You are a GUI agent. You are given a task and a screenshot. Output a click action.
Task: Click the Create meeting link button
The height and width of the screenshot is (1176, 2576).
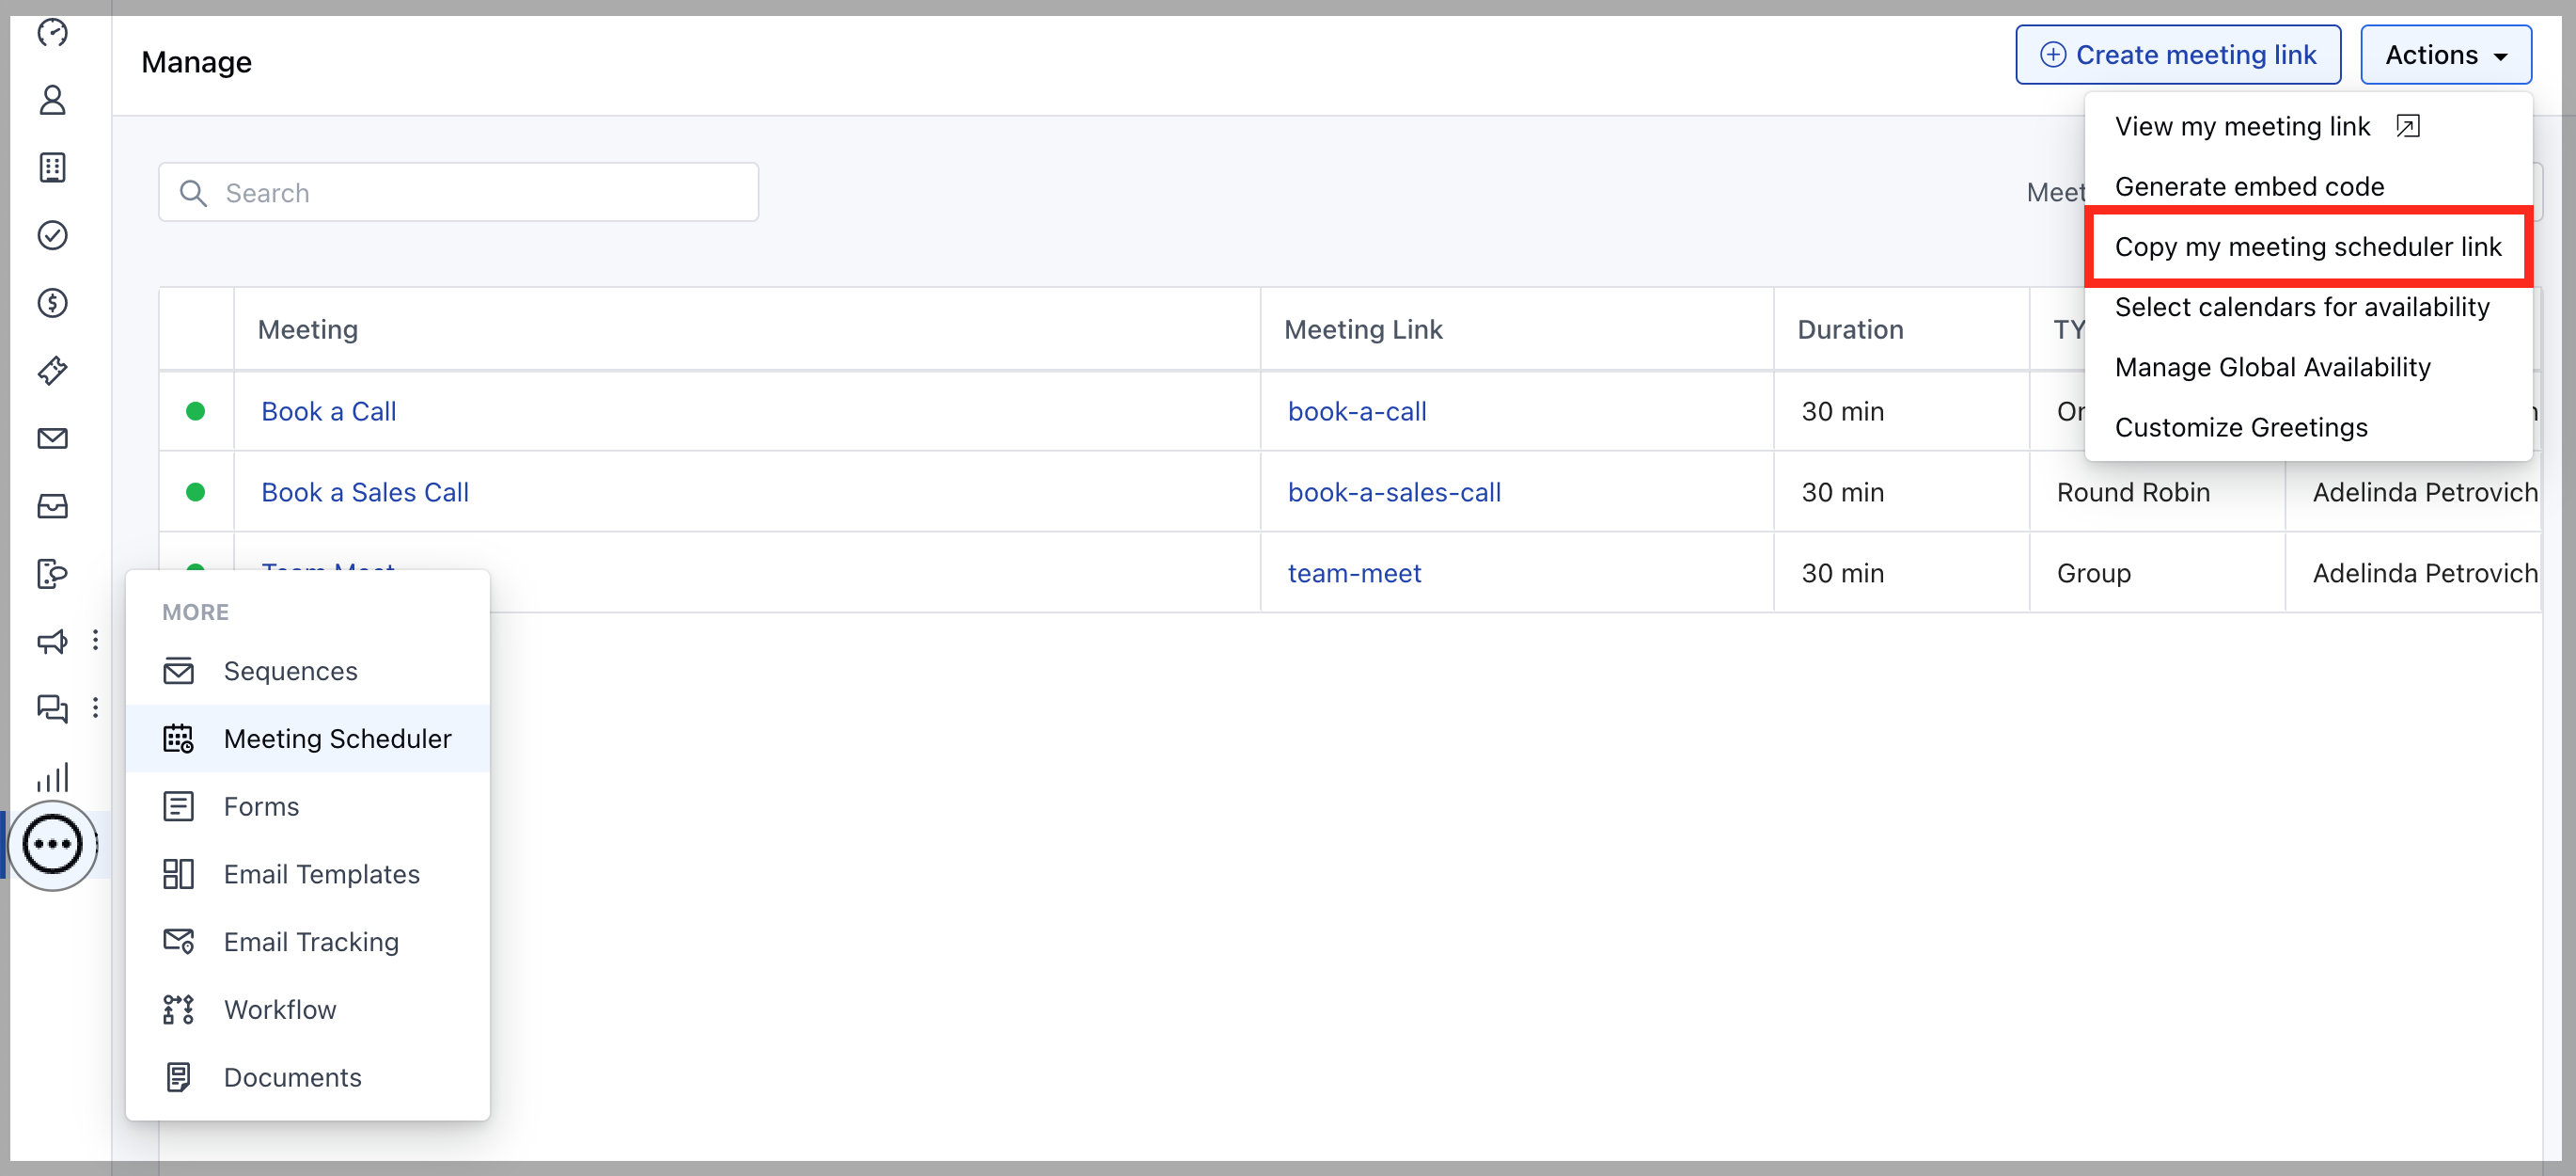(x=2177, y=56)
